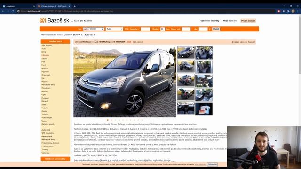This screenshot has height=169, width=301.
Task: Open a new browser tab with plus icon
Action: (75, 6)
